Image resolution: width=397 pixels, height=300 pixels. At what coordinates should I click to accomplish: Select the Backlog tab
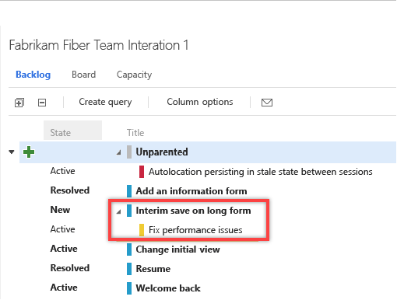[x=33, y=75]
